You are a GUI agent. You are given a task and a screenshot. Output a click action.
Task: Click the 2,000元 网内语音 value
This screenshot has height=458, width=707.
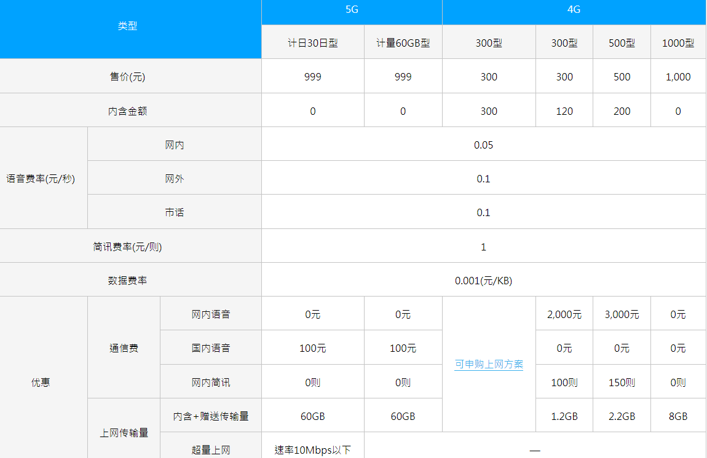(564, 314)
